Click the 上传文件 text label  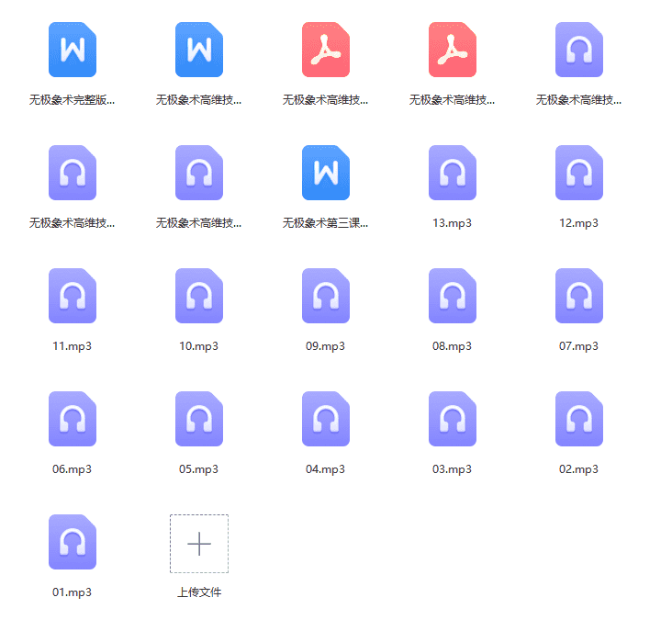coord(199,592)
